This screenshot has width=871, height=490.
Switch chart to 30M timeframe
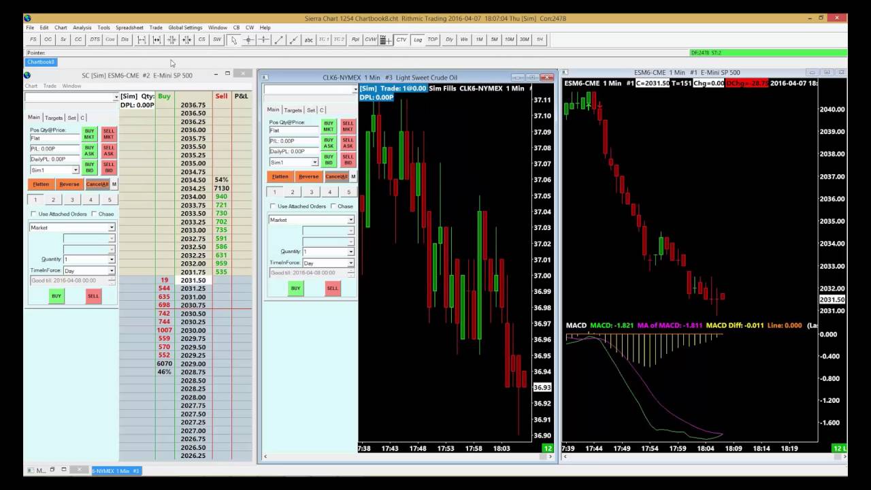click(524, 39)
